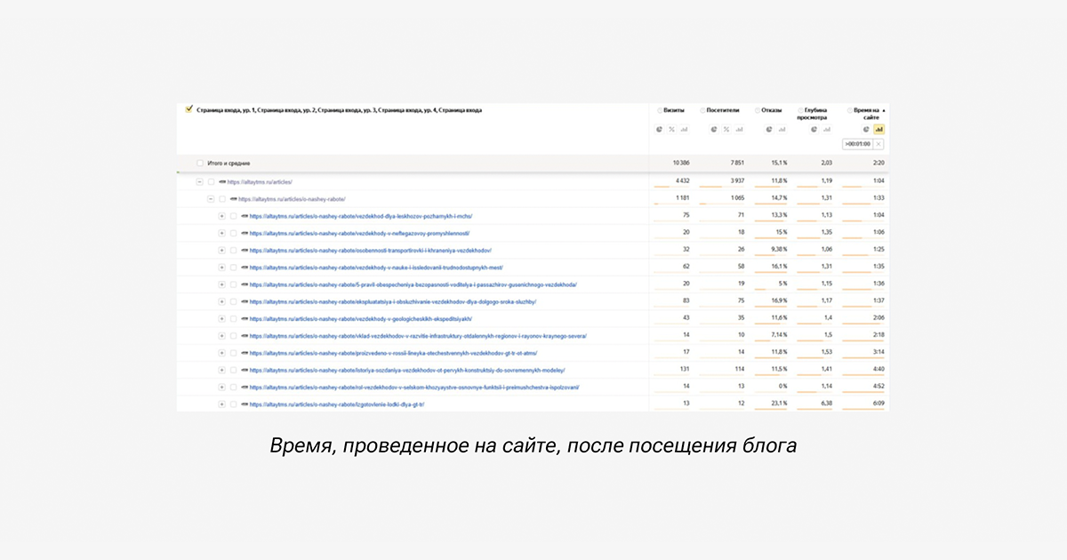Screen dimensions: 1067x560
Task: Select the Глубина просмотра metric radio button
Action: (801, 110)
